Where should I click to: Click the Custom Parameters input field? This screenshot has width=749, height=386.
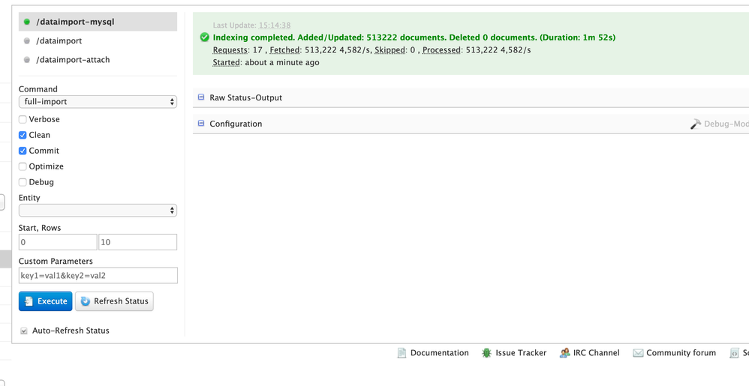[x=98, y=276]
